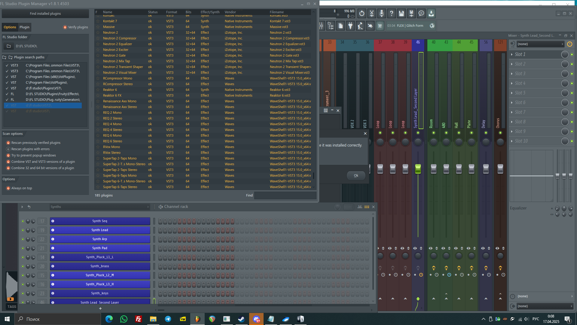Expand mixer Slot 2 menu arrow
The image size is (577, 325).
coord(512,64)
